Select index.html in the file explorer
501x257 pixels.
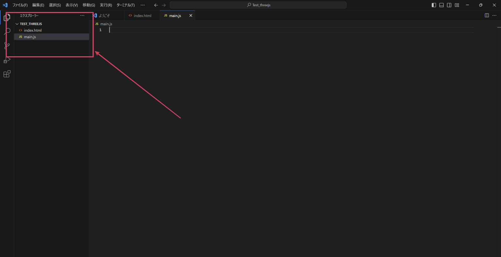[x=33, y=30]
